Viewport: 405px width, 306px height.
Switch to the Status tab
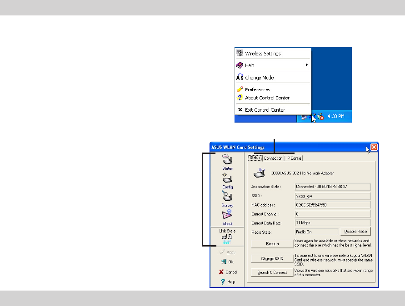point(255,158)
